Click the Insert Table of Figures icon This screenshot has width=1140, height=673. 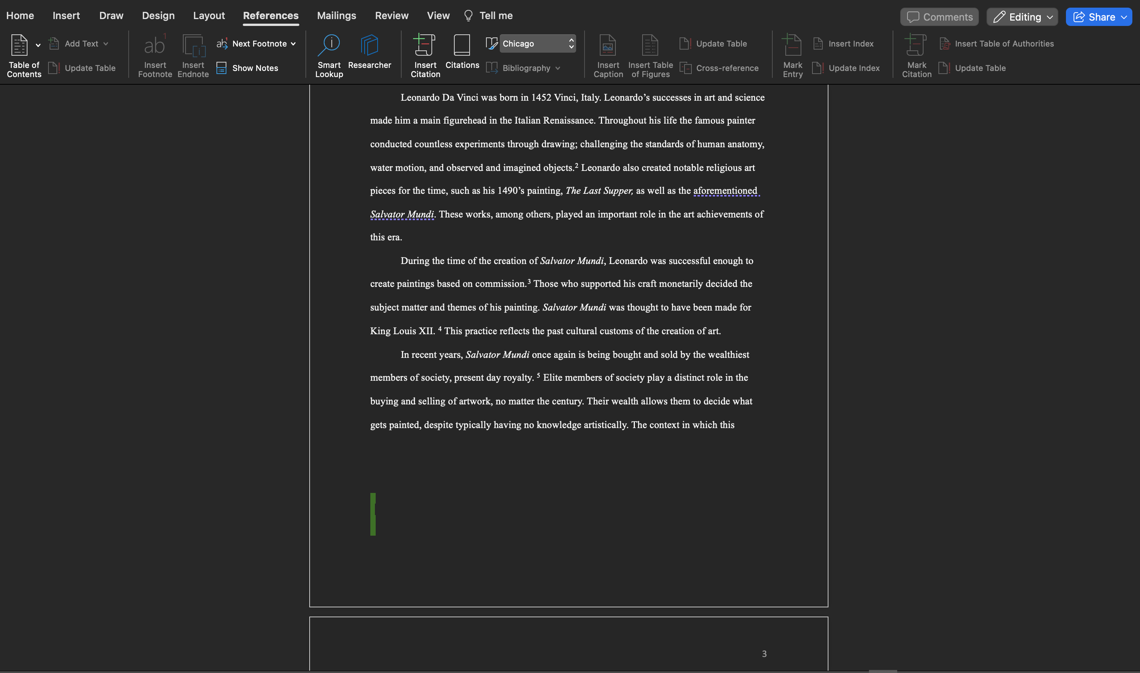(649, 55)
